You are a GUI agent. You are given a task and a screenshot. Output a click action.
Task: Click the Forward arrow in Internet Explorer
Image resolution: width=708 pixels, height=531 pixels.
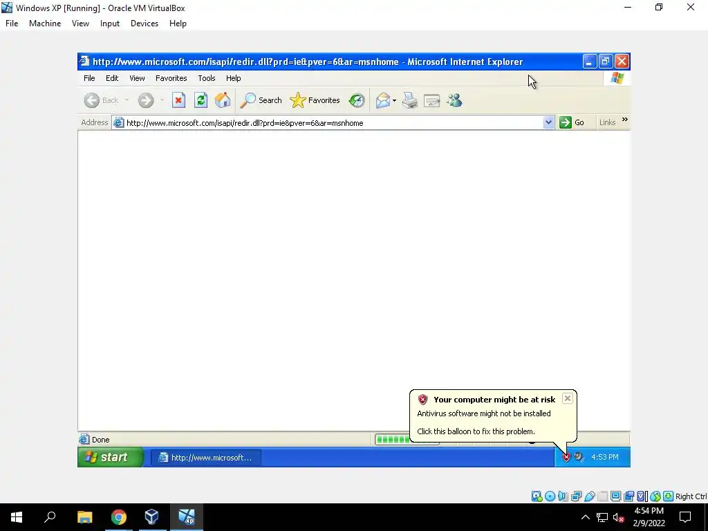point(146,100)
